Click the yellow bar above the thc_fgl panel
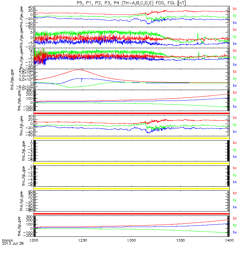Image resolution: width=246 pixels, height=262 pixels. click(132, 163)
